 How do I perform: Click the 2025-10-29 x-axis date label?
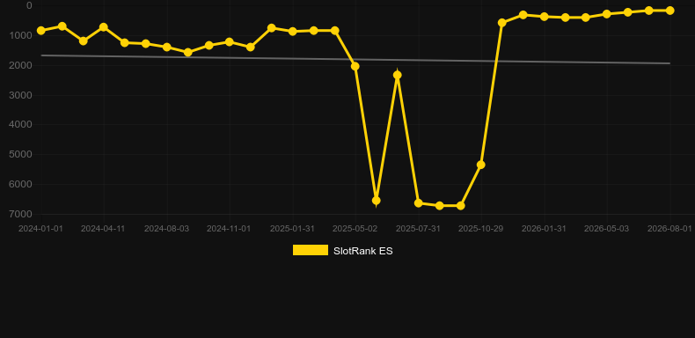click(481, 229)
